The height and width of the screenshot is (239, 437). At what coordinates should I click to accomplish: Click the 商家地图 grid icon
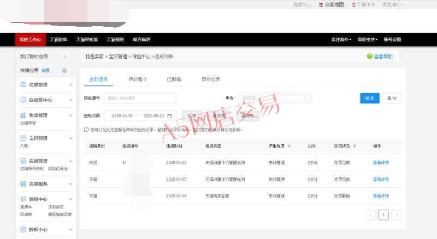pos(321,5)
